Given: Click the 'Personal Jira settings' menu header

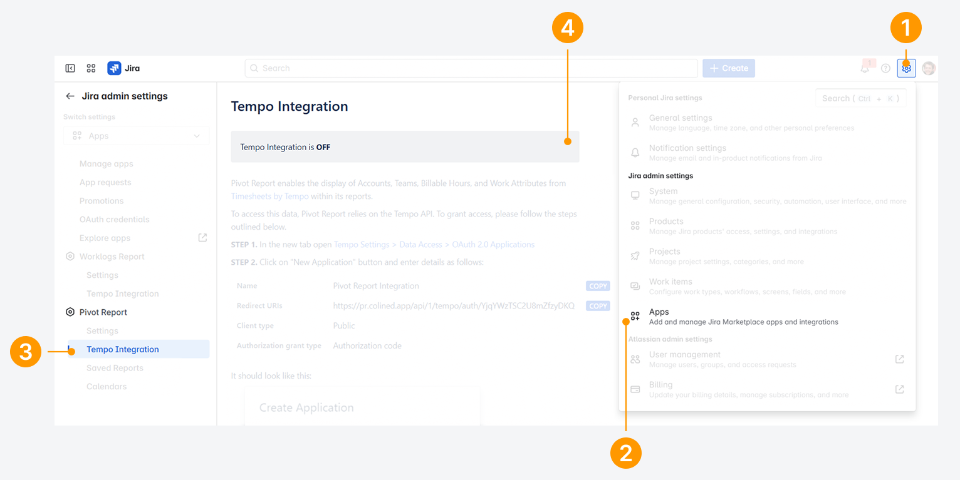Looking at the screenshot, I should click(665, 98).
